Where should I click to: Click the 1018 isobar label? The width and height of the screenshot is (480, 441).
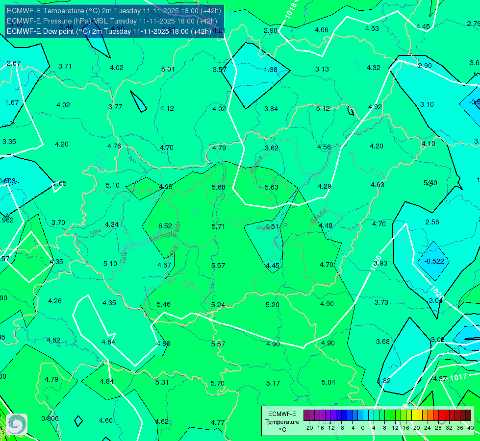(291, 10)
